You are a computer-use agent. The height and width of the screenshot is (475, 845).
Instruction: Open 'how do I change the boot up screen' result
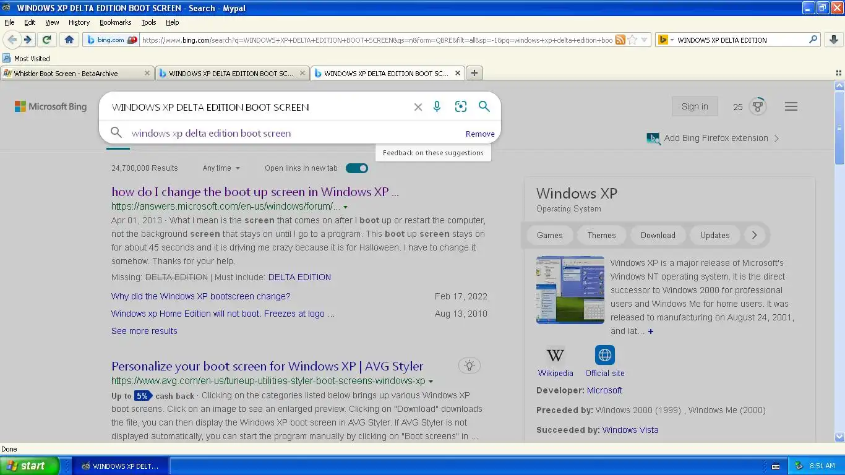(x=255, y=192)
